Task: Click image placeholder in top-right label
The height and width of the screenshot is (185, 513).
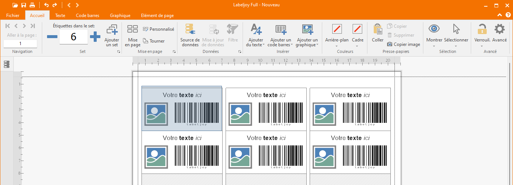Action: coord(324,114)
